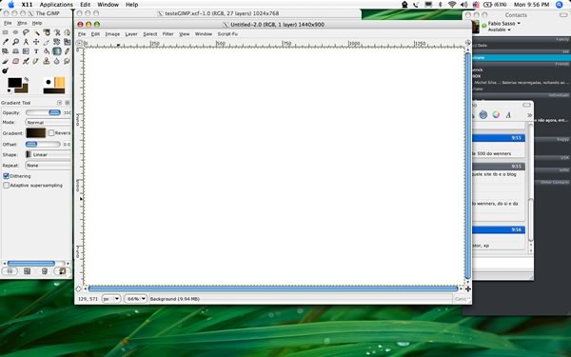Select the Zoom magnifier tool
The width and height of the screenshot is (571, 357).
pos(15,42)
